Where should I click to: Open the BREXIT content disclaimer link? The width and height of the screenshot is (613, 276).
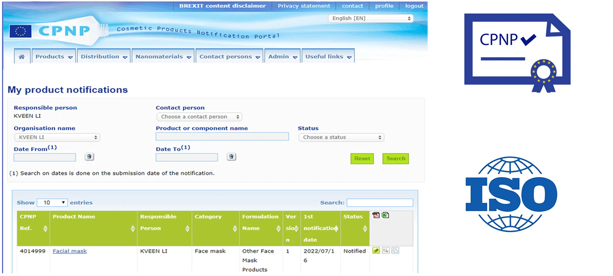[222, 6]
